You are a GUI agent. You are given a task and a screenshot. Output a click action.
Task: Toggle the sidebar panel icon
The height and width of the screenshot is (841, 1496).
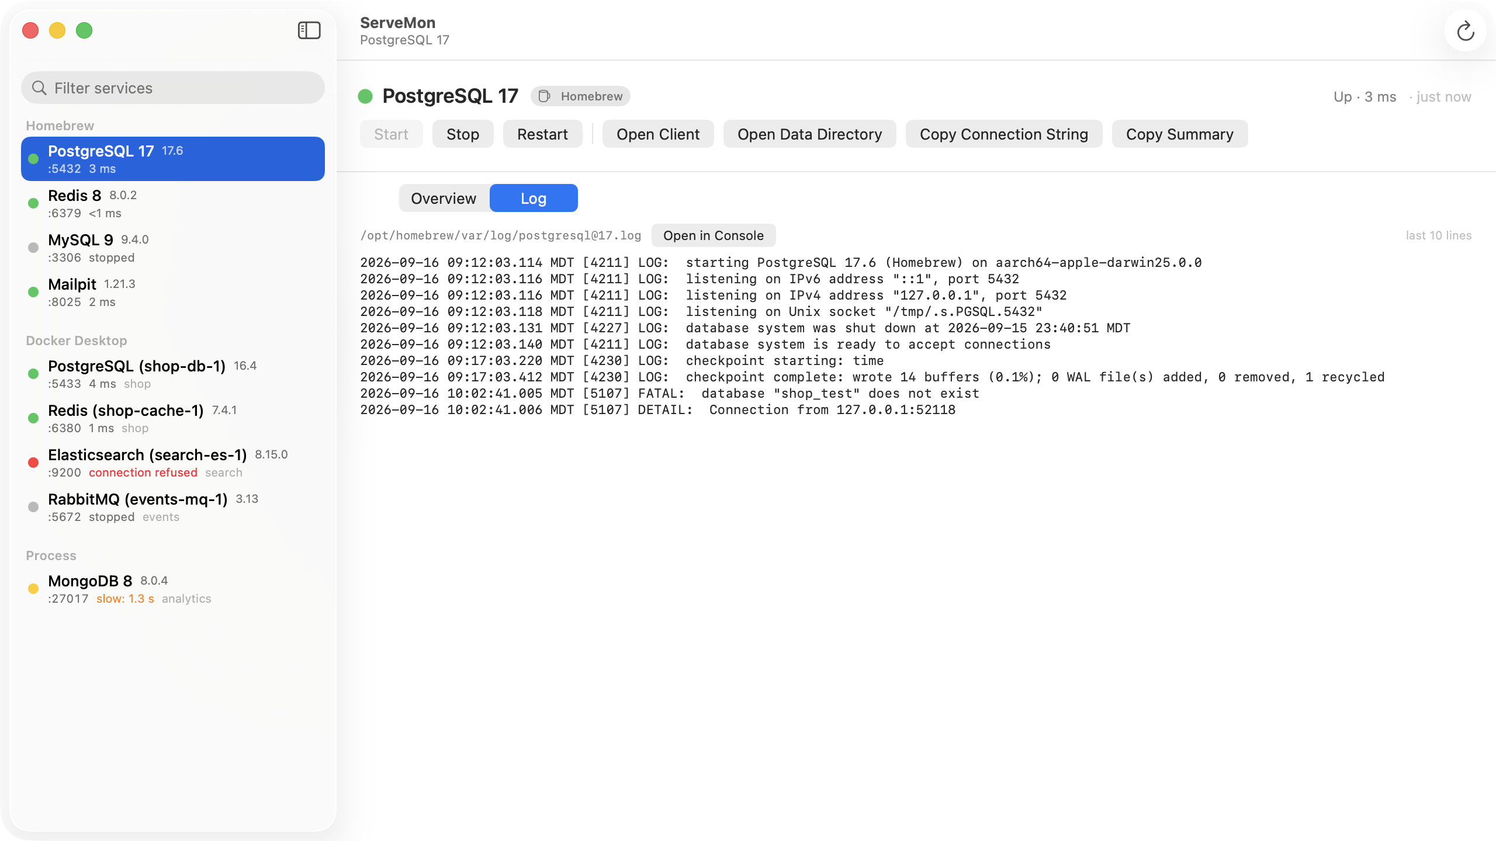point(309,30)
